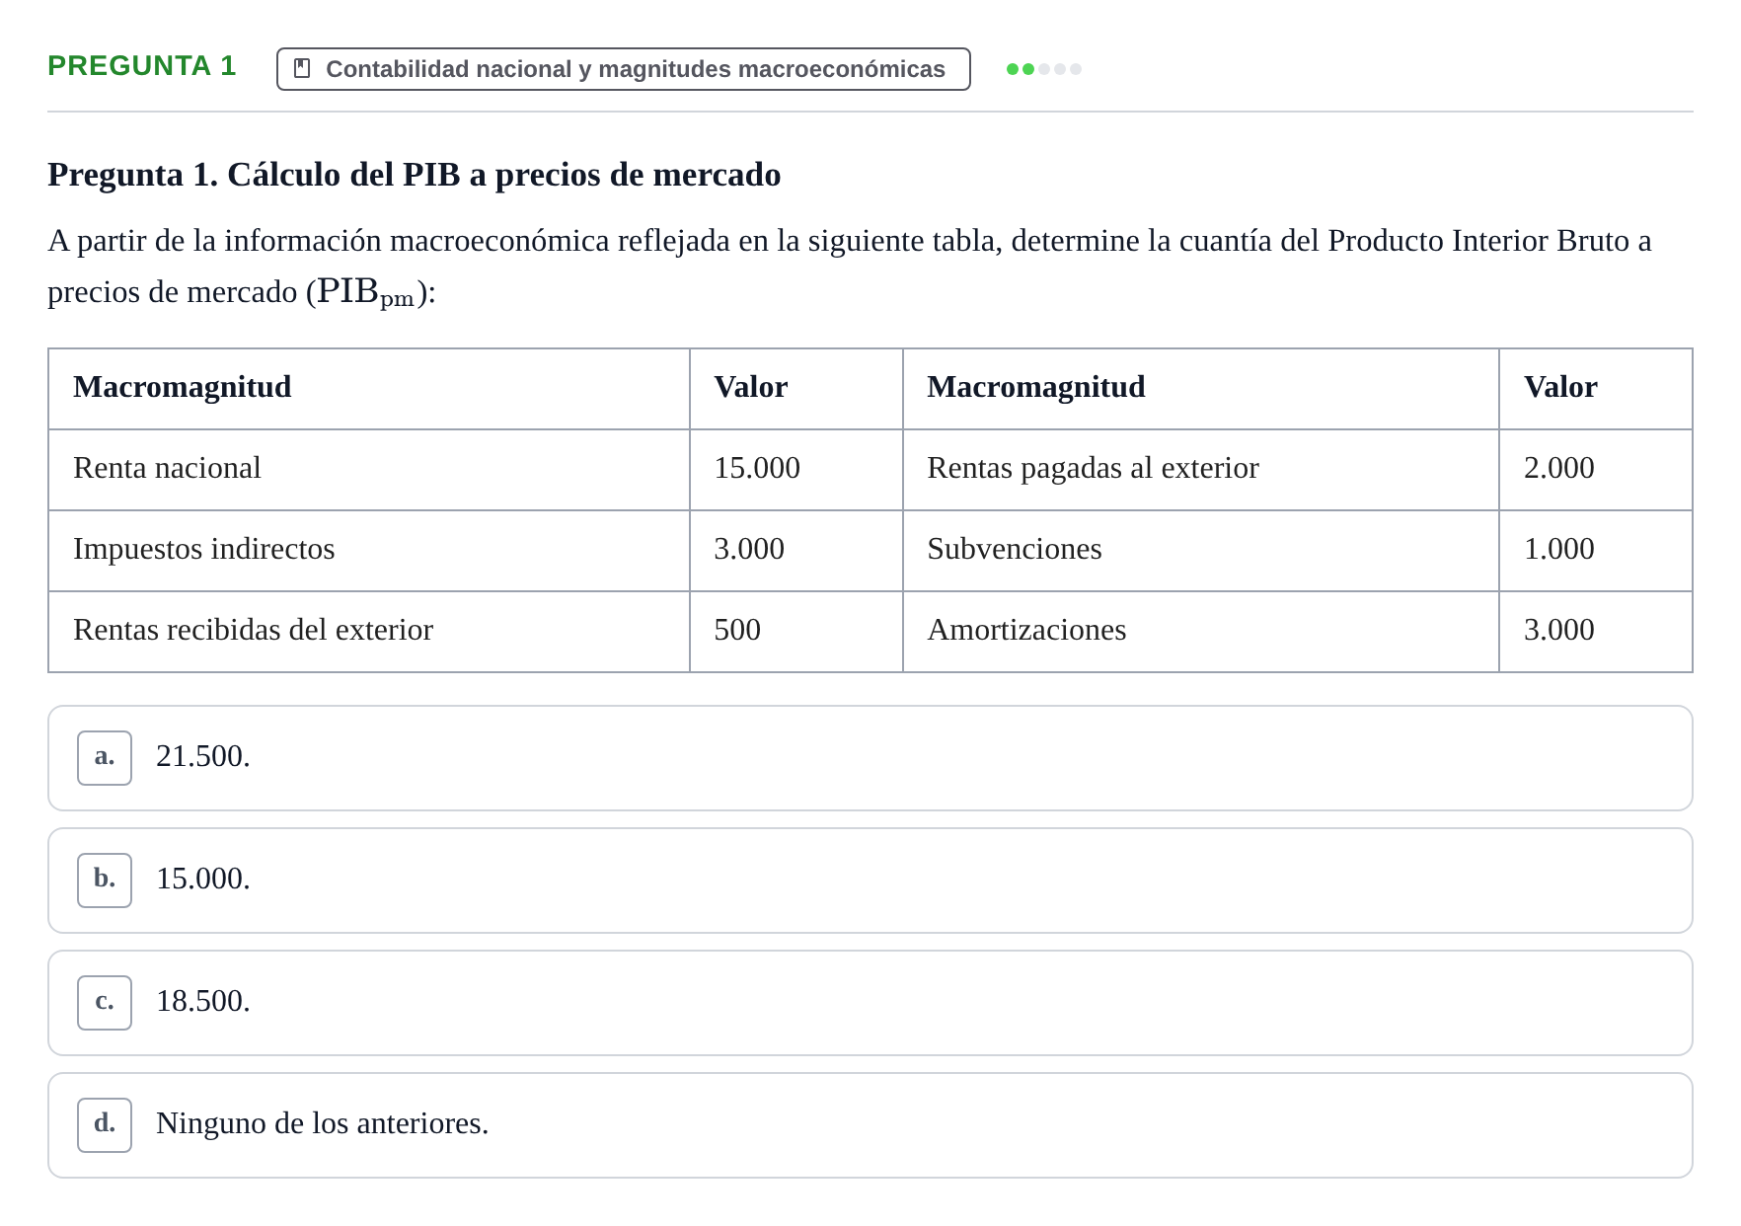
Task: Click the Renta nacional table cell
Action: [369, 469]
